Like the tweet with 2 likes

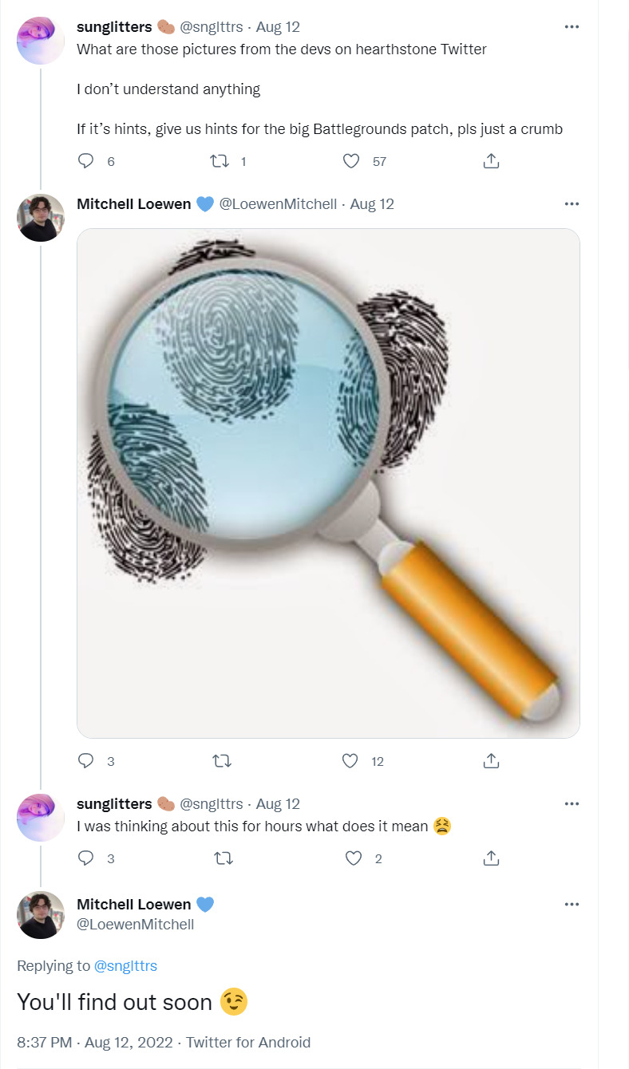pos(352,858)
